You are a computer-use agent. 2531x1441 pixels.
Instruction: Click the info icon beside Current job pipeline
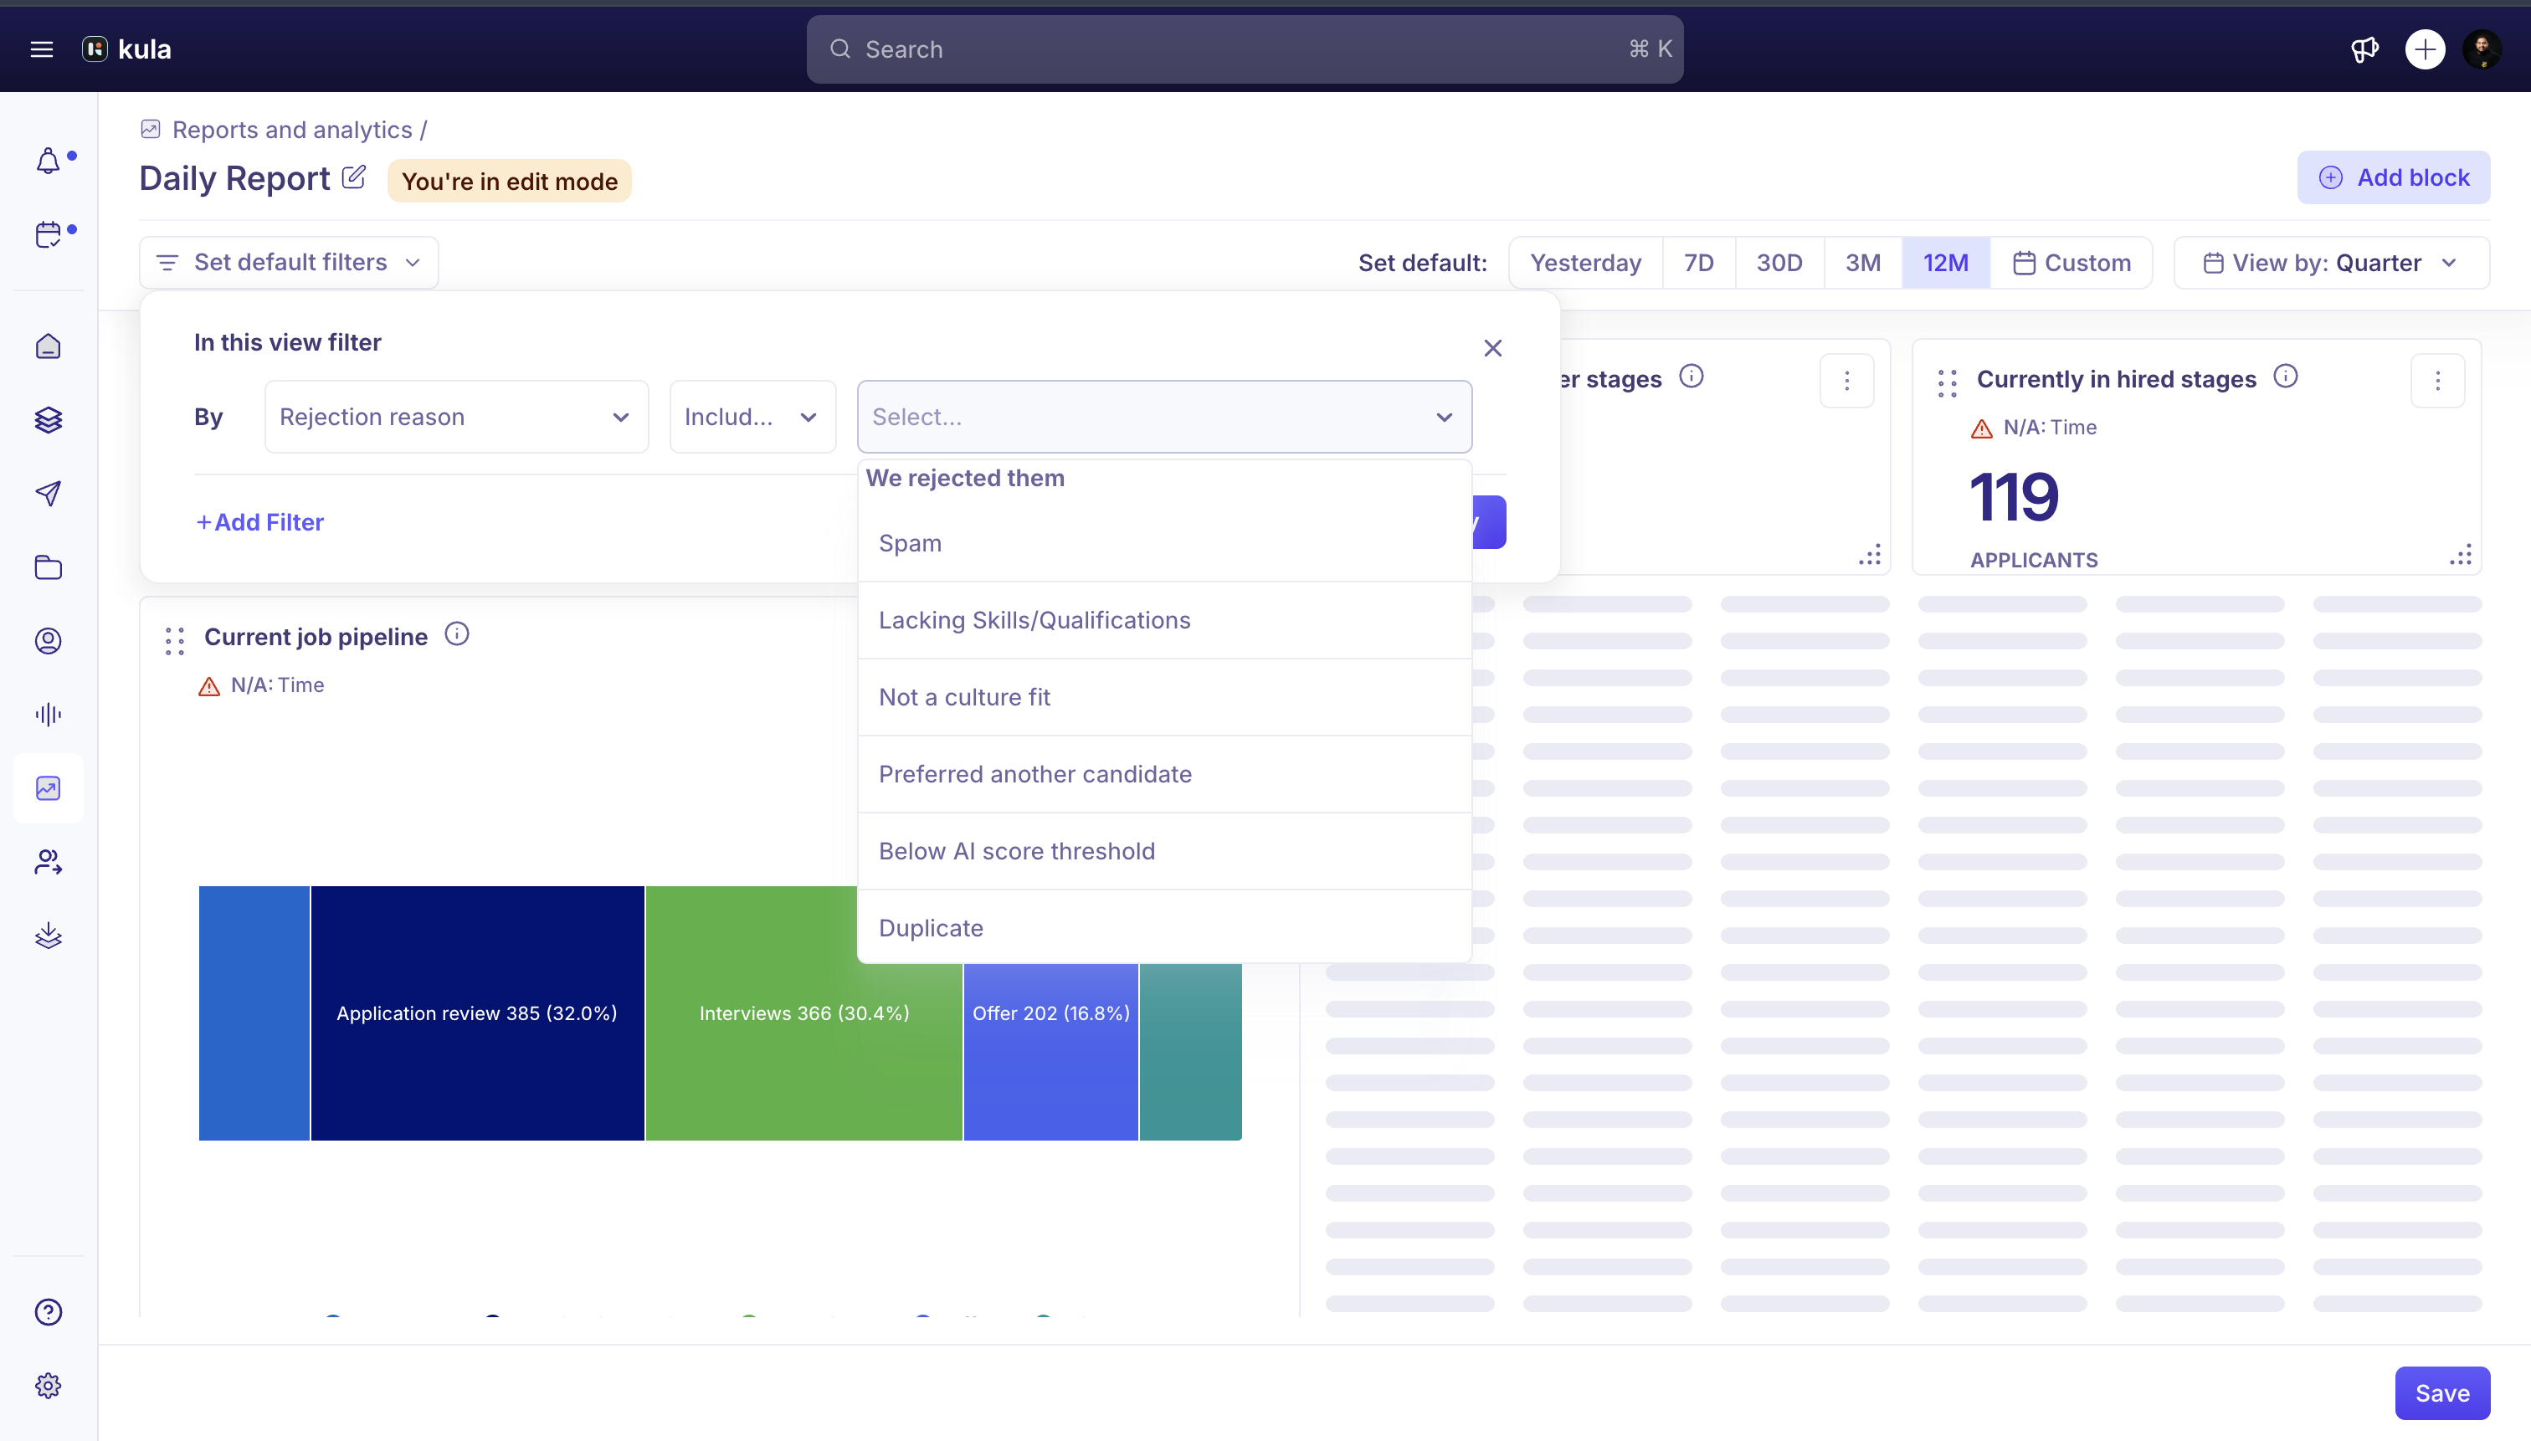[456, 633]
